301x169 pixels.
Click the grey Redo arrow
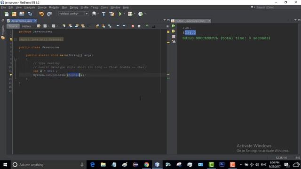pos(49,14)
